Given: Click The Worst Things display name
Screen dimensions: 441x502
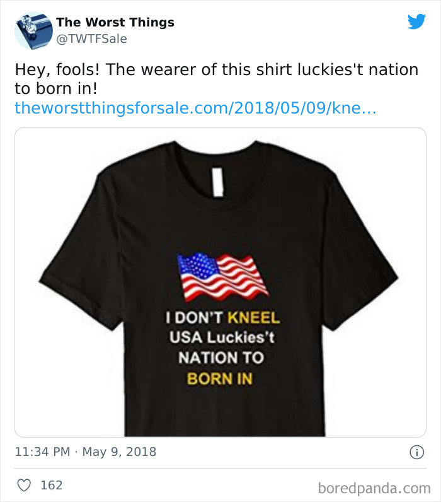Looking at the screenshot, I should coord(115,23).
